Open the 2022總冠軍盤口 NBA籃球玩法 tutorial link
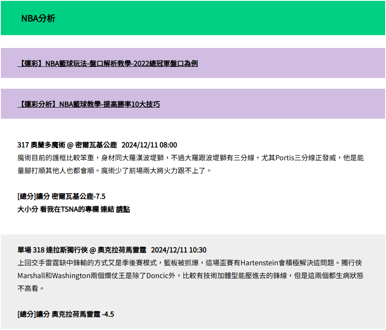386x330 pixels. pyautogui.click(x=108, y=63)
